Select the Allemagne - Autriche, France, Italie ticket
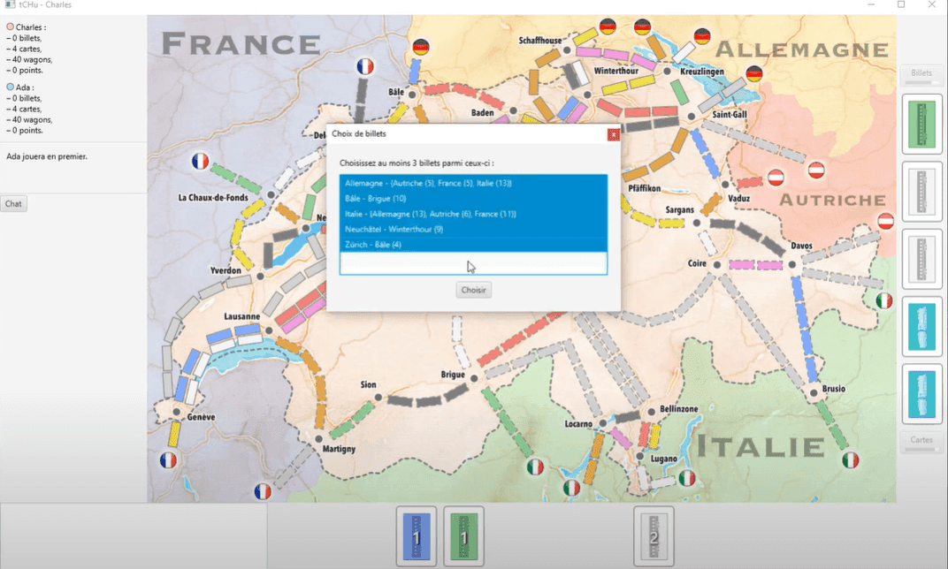Image resolution: width=948 pixels, height=569 pixels. (473, 183)
